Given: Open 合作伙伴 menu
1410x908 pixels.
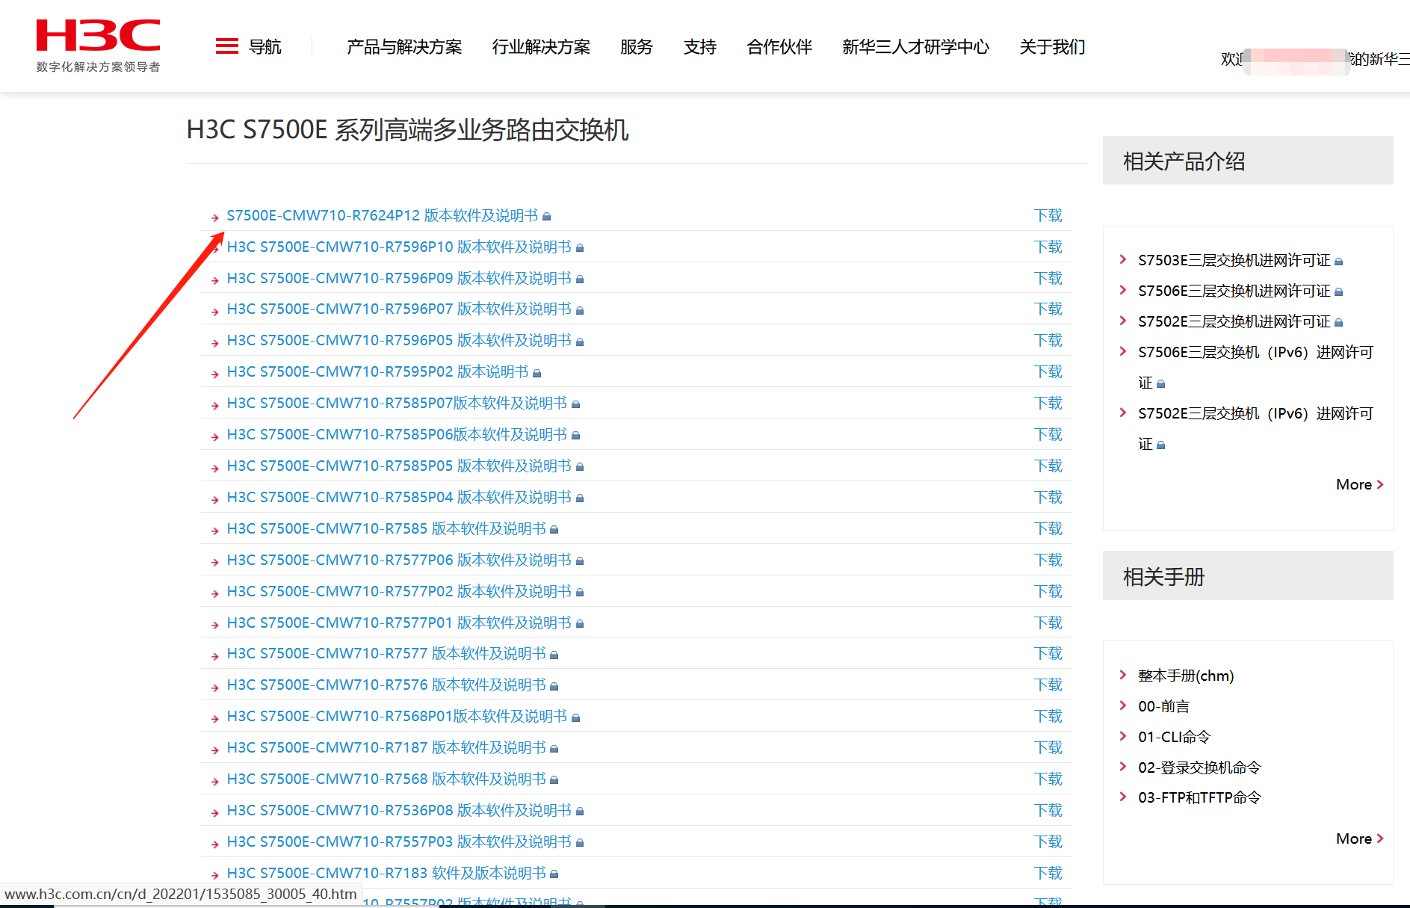Looking at the screenshot, I should (779, 47).
